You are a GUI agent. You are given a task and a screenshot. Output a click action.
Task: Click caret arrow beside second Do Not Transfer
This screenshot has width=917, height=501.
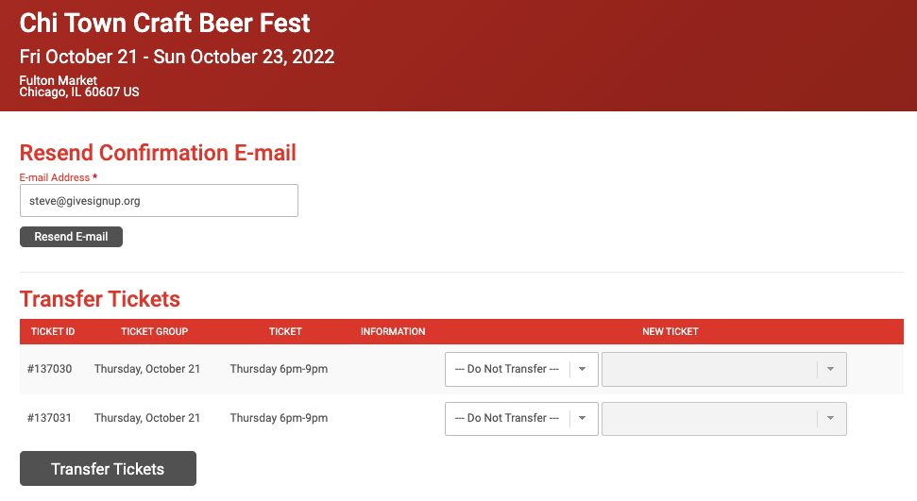click(x=583, y=419)
